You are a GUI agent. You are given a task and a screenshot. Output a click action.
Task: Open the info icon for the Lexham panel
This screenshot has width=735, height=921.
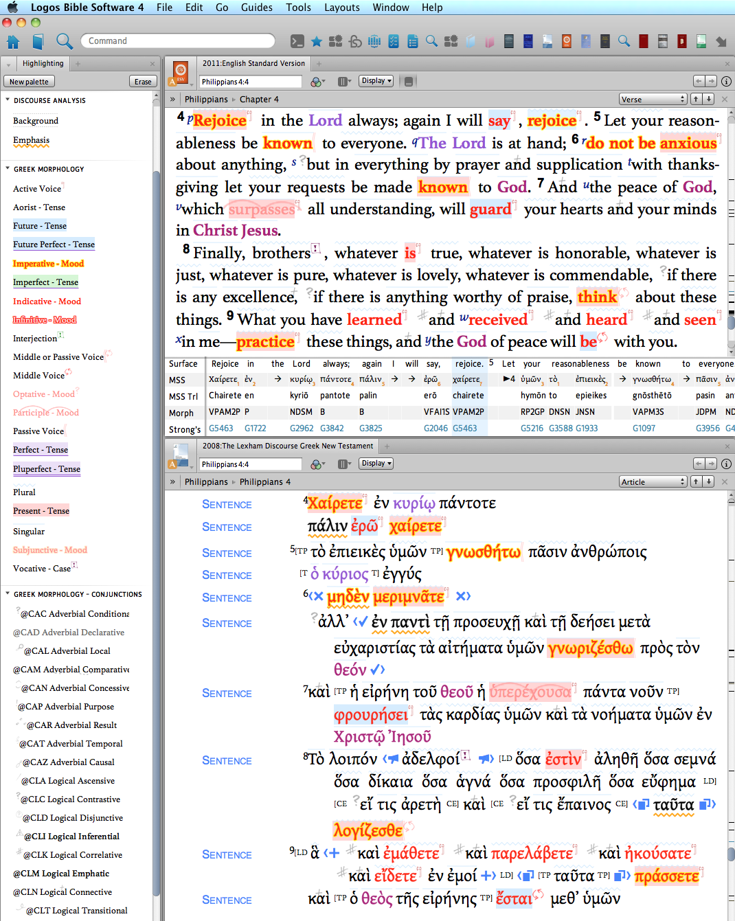coord(726,464)
